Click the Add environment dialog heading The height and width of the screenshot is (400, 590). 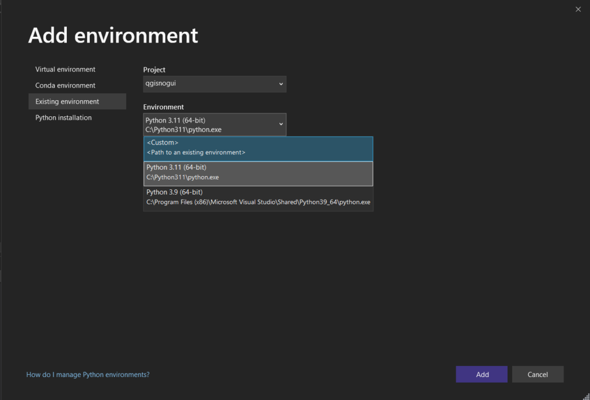113,35
